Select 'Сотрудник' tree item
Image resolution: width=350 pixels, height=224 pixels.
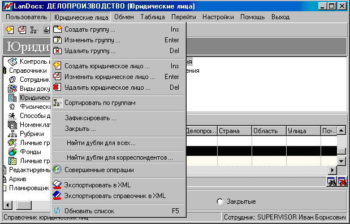click(35, 80)
